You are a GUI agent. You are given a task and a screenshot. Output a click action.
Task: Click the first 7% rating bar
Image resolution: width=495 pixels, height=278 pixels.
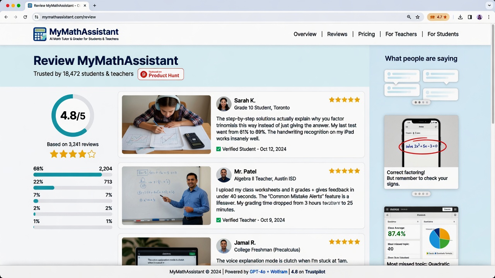tap(73, 201)
